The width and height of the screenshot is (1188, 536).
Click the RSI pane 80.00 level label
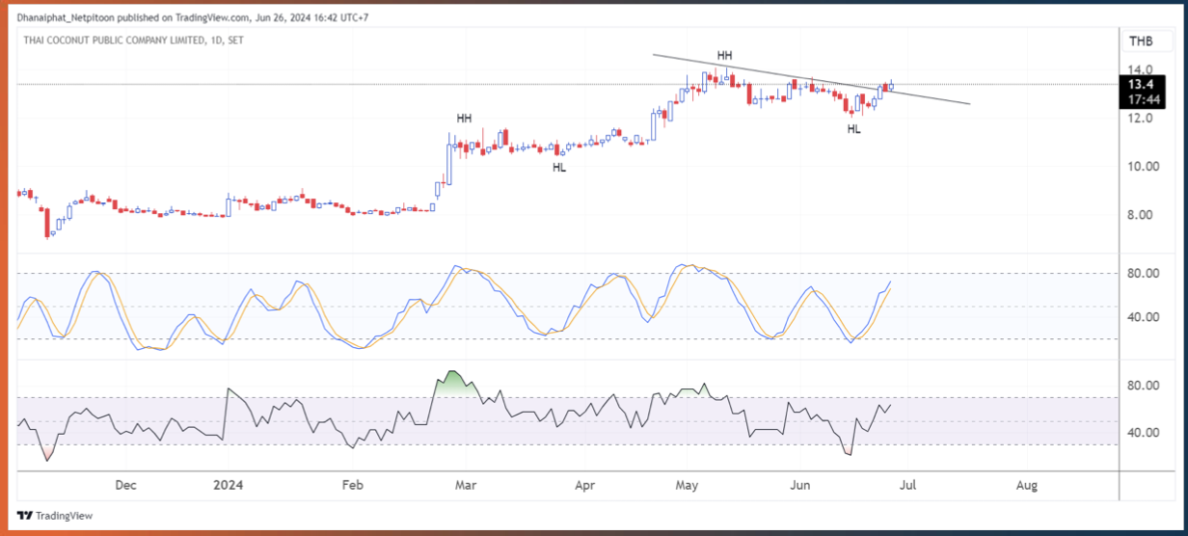coord(1142,387)
